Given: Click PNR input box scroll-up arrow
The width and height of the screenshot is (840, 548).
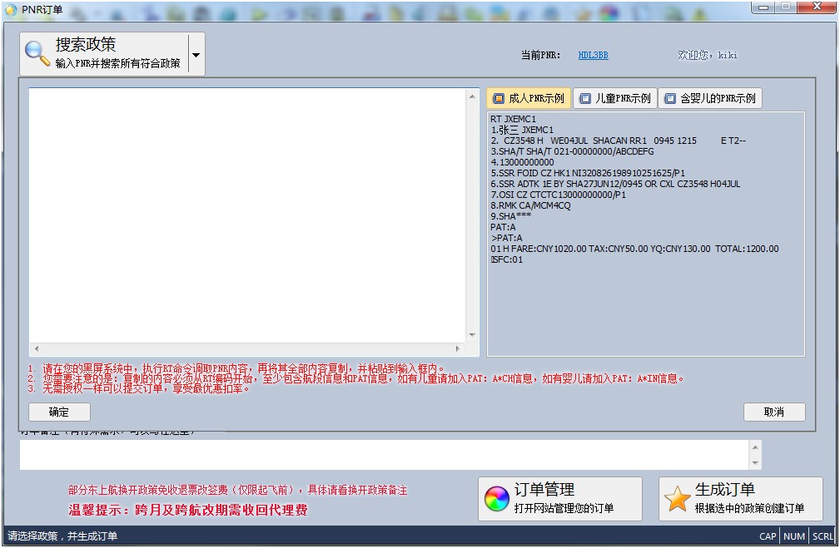Looking at the screenshot, I should click(473, 95).
